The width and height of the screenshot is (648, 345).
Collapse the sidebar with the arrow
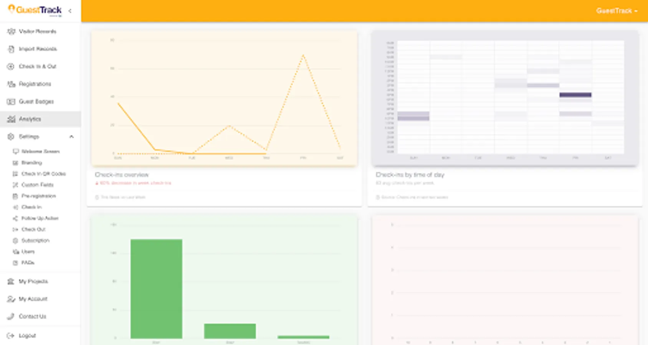[x=70, y=11]
